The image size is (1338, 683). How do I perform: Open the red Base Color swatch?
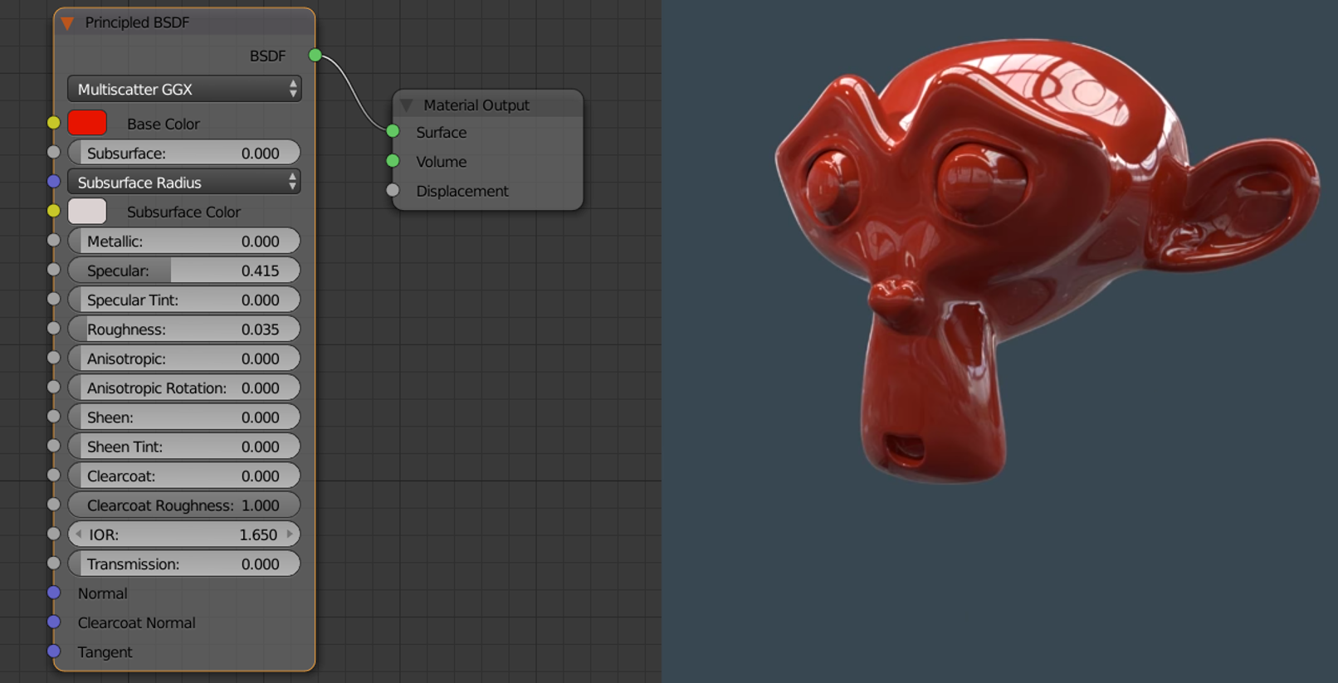(x=87, y=123)
